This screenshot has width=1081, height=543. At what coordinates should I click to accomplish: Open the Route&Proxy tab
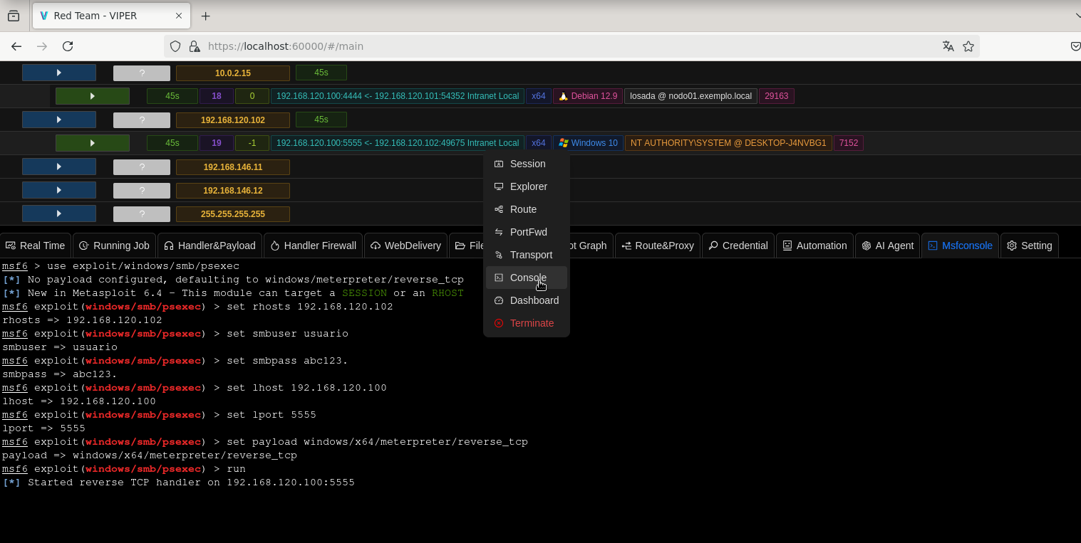point(658,246)
